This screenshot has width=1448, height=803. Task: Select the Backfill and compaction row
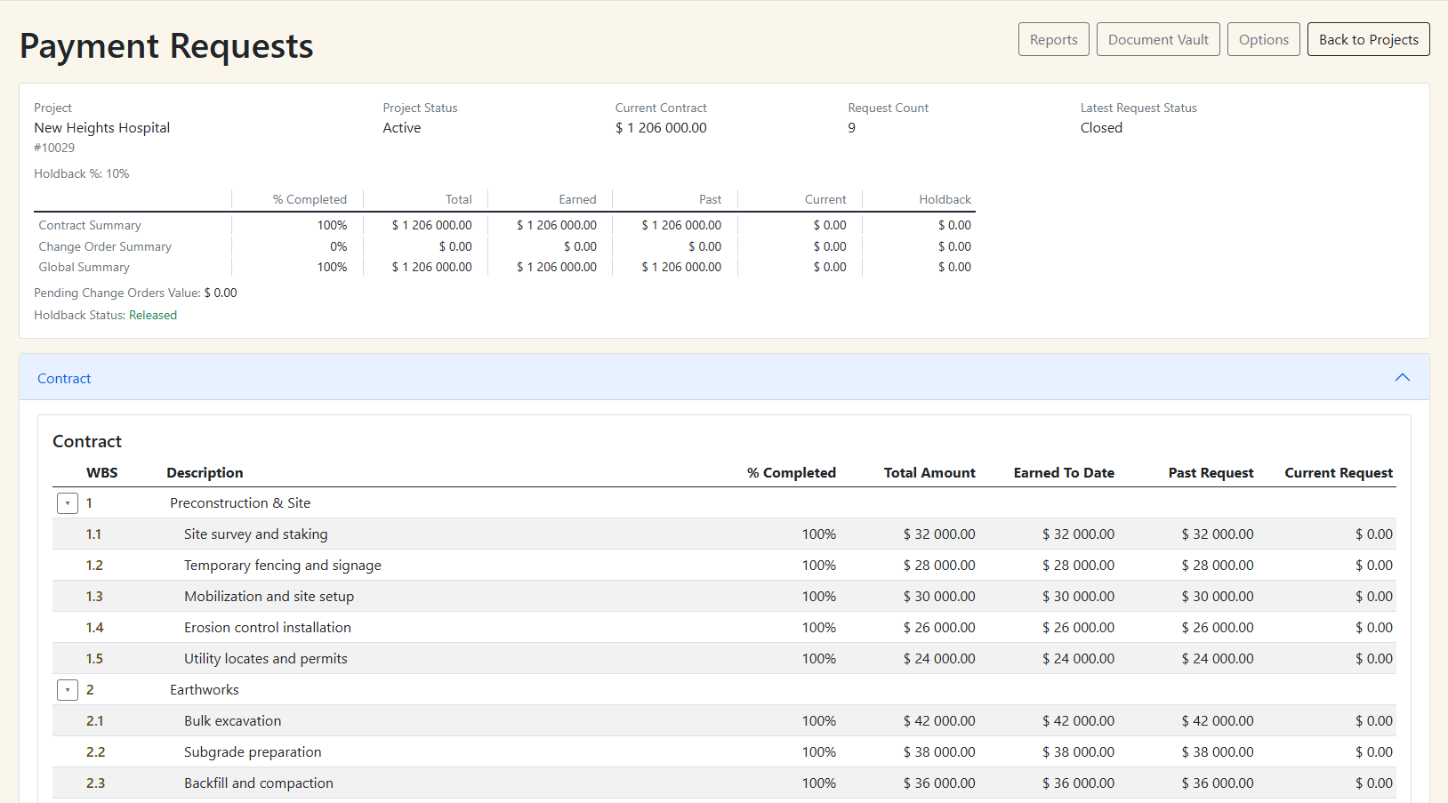(258, 783)
